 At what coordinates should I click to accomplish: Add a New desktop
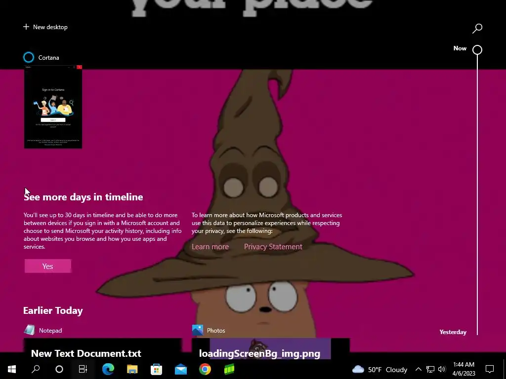45,27
